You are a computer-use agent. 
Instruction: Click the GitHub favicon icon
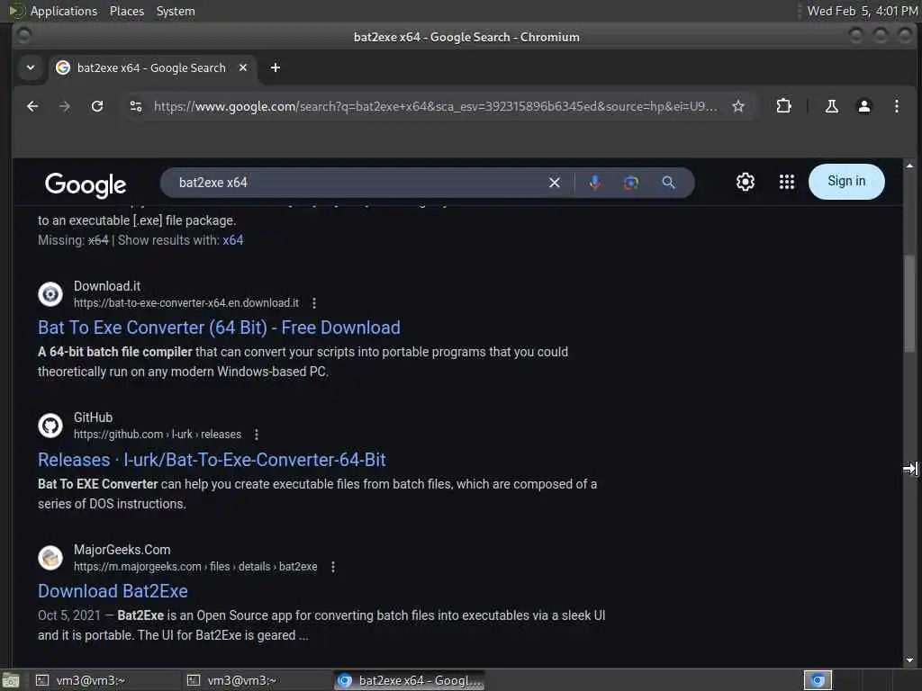50,426
